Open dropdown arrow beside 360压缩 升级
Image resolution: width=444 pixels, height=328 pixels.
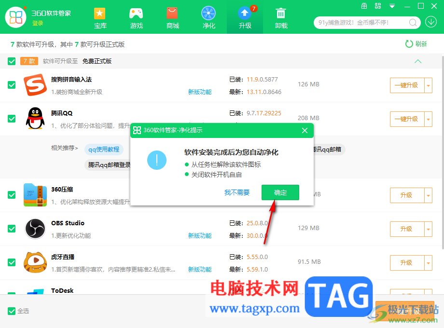pos(428,195)
